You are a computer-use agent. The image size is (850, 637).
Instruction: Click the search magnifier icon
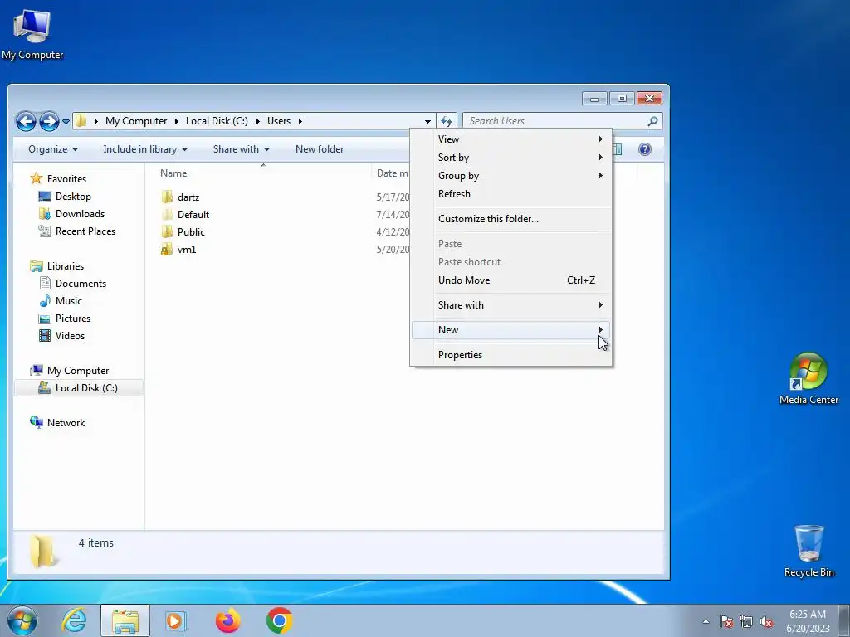pos(652,121)
